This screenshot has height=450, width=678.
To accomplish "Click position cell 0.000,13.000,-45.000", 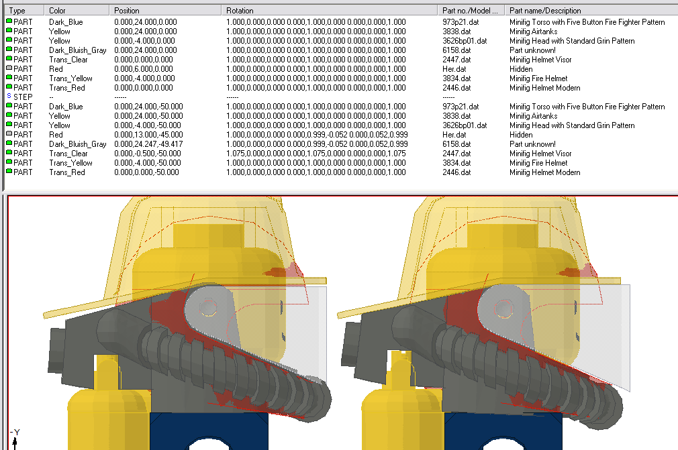I will point(148,135).
